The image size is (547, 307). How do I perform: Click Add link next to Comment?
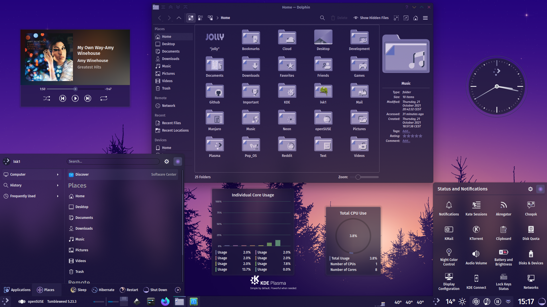click(406, 141)
